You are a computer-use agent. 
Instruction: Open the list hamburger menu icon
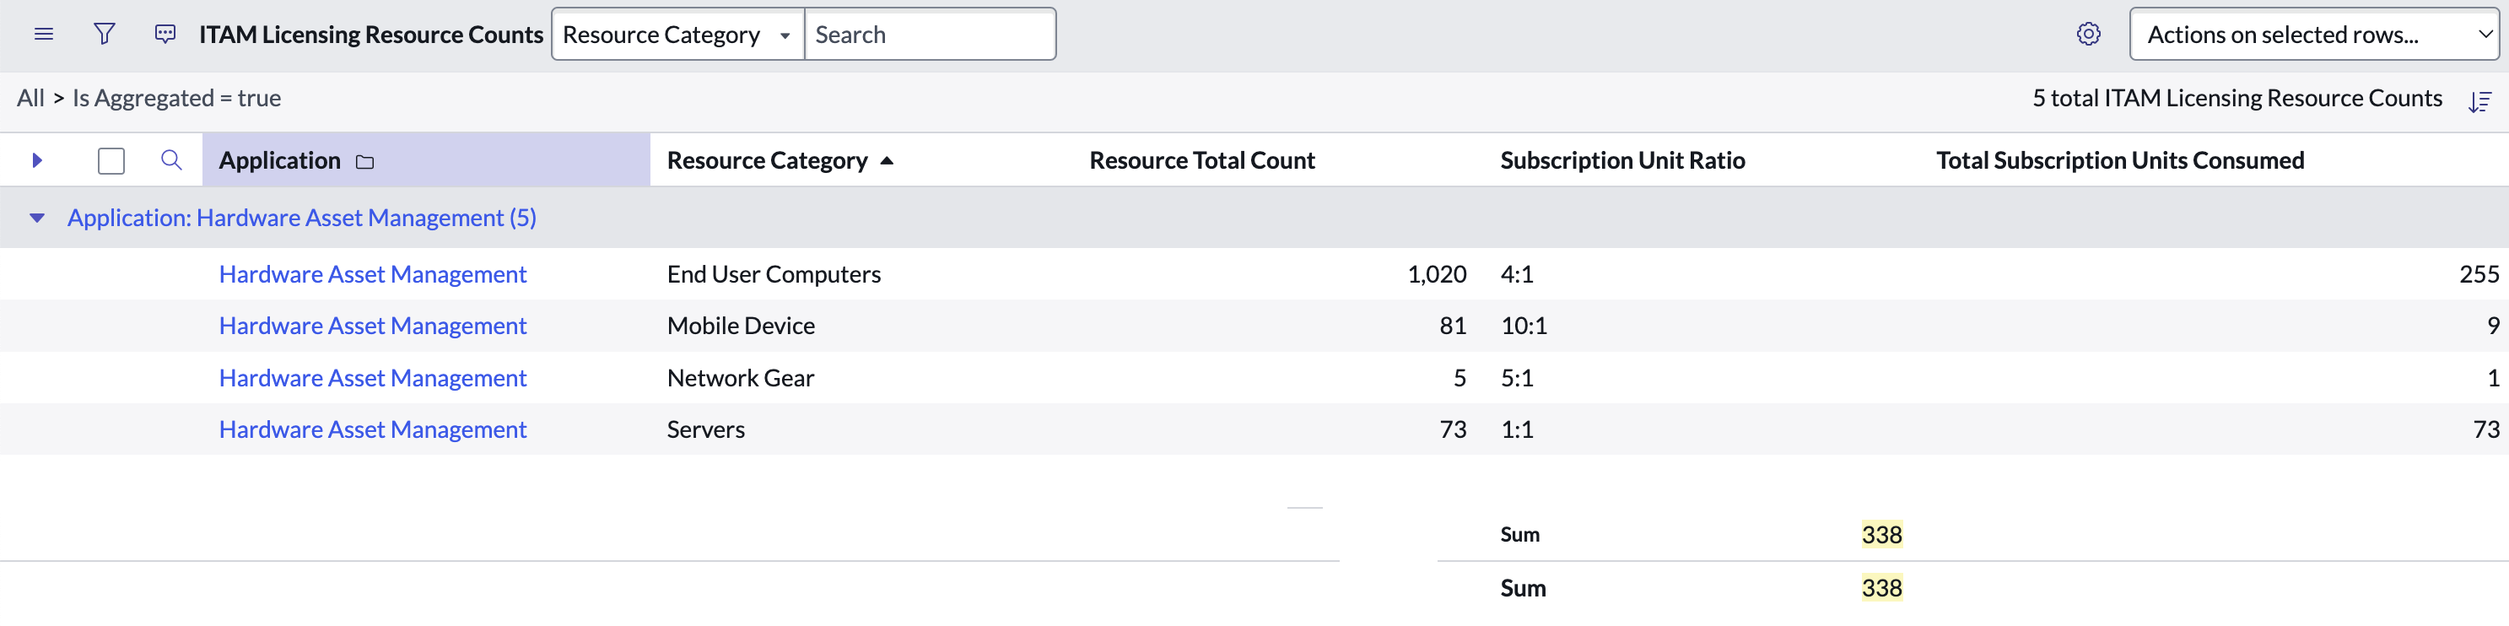pos(44,34)
